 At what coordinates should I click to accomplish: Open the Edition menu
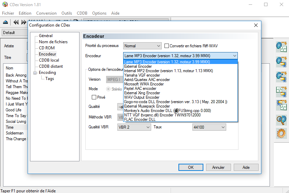point(25,13)
